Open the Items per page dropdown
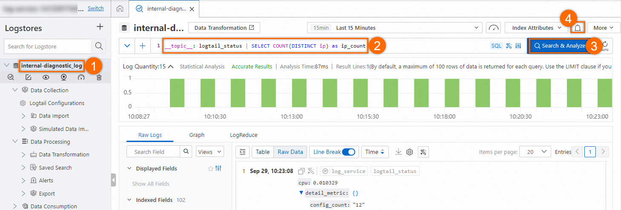This screenshot has width=621, height=210. coord(536,152)
